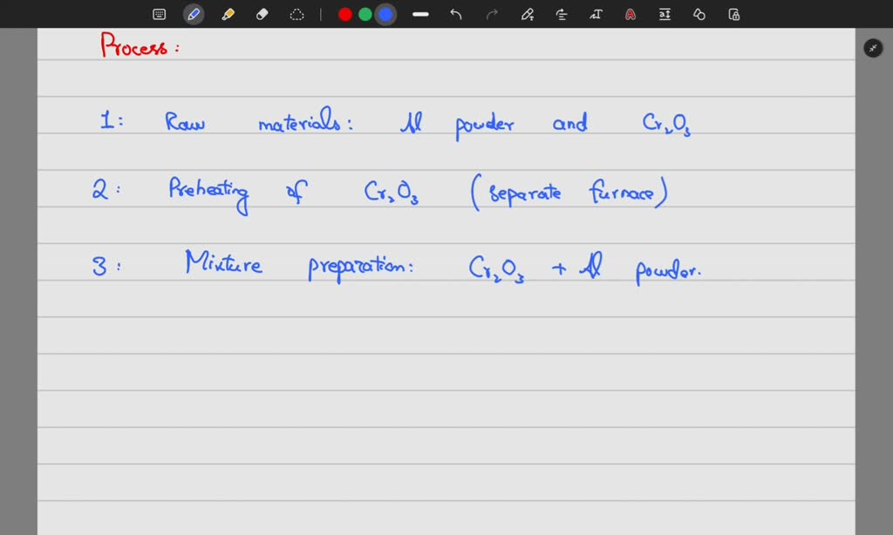Toggle the close floating button on the page
This screenshot has width=893, height=535.
tap(873, 48)
